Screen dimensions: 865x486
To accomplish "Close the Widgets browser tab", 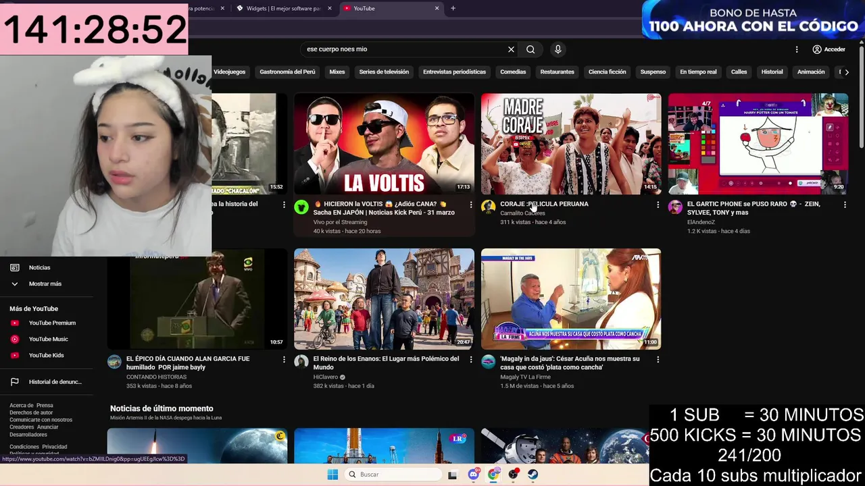I will click(329, 8).
